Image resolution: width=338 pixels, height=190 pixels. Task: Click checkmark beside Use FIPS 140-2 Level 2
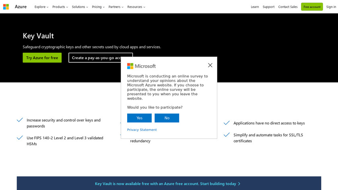(20, 138)
